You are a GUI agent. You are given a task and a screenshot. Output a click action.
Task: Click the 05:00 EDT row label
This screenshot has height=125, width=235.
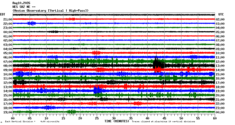click(x=8, y=53)
